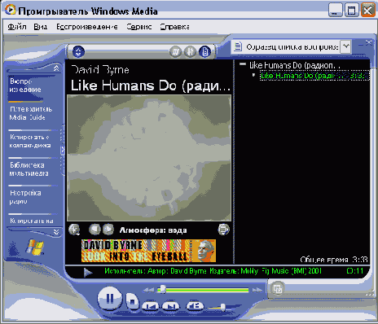378x324 pixels.
Task: Pause playback with the big button
Action: click(109, 298)
